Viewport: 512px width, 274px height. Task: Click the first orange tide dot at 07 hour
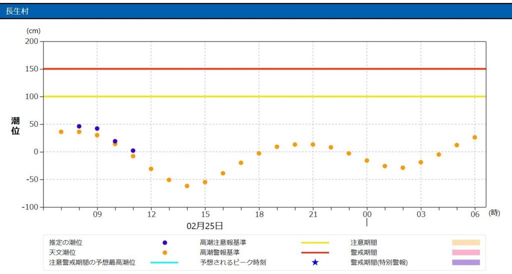tap(61, 132)
